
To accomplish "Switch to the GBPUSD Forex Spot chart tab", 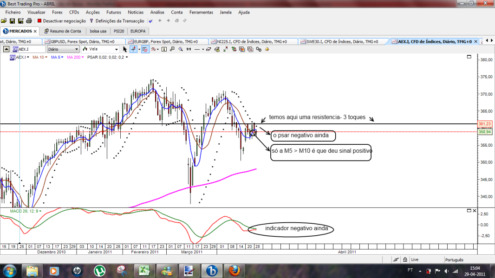I will 83,41.
